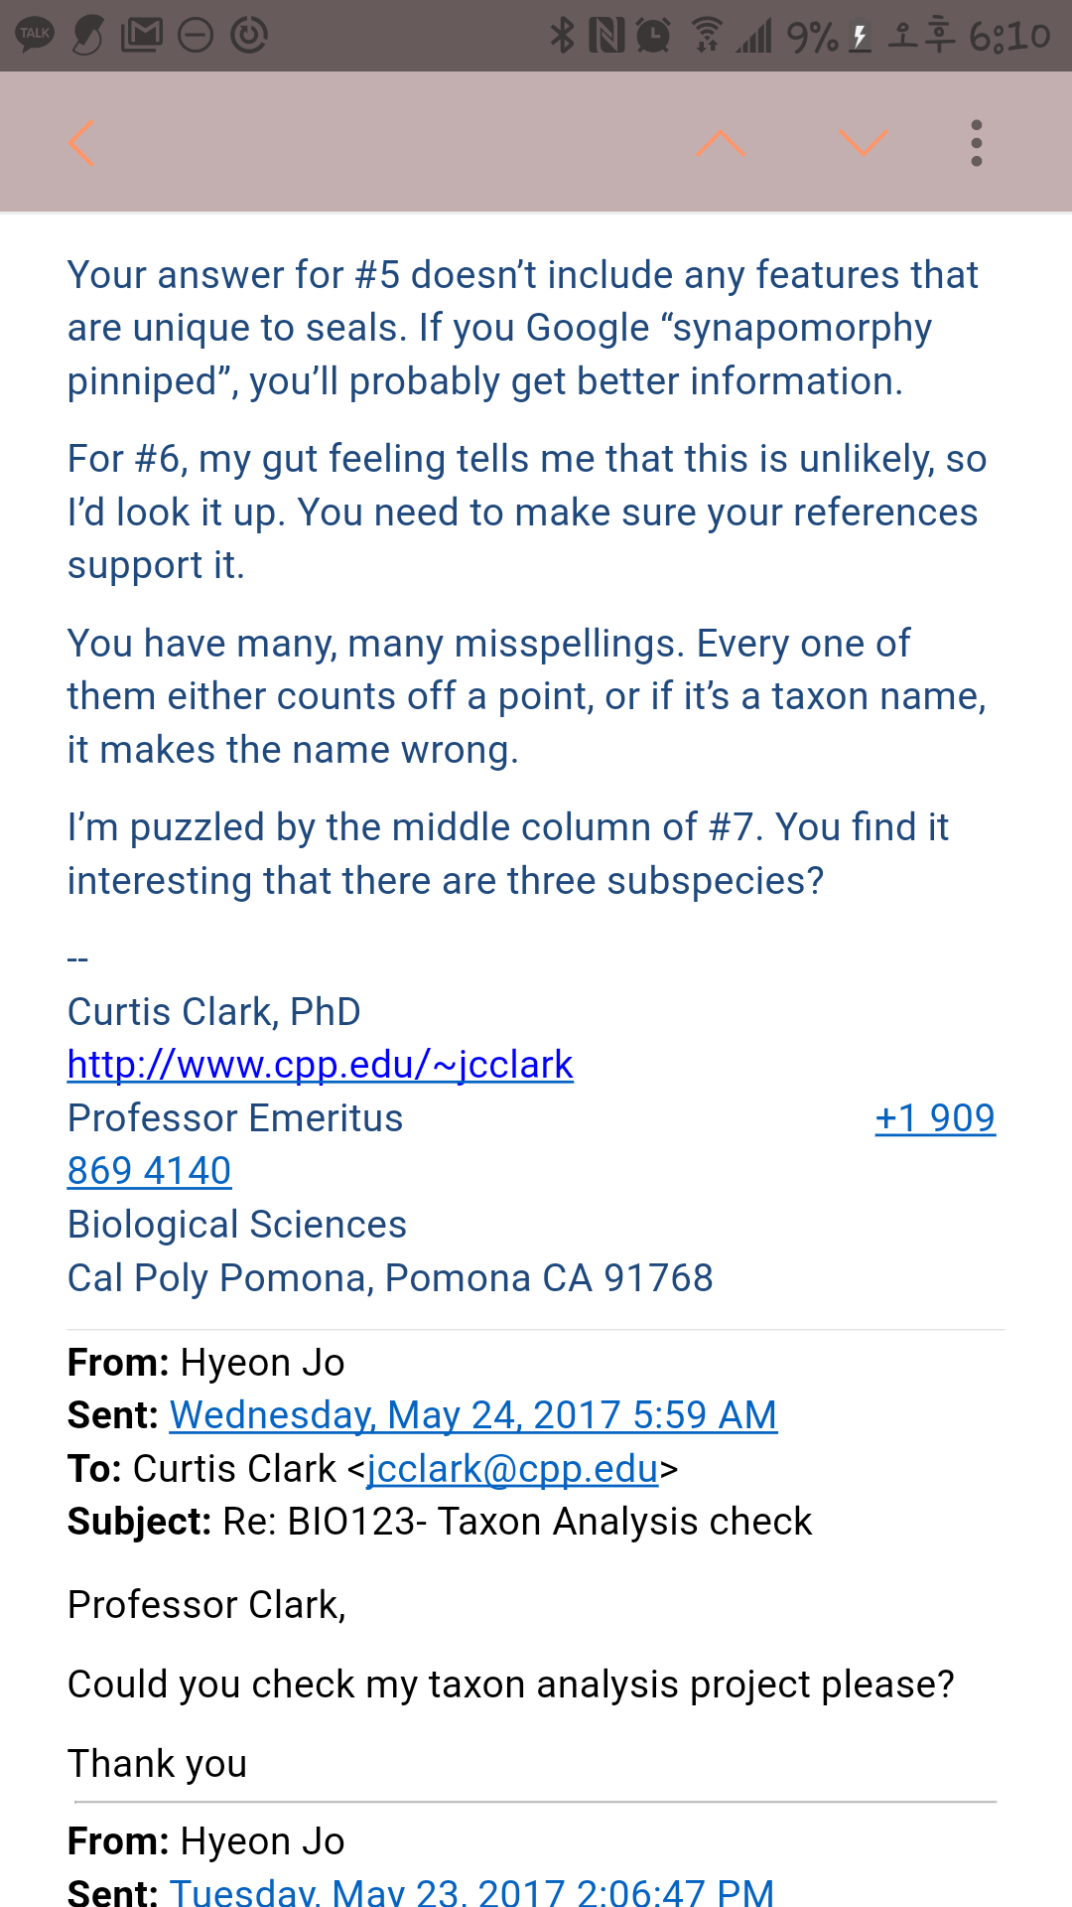1072x1907 pixels.
Task: Tap the +1 909 phone number link
Action: [x=934, y=1118]
